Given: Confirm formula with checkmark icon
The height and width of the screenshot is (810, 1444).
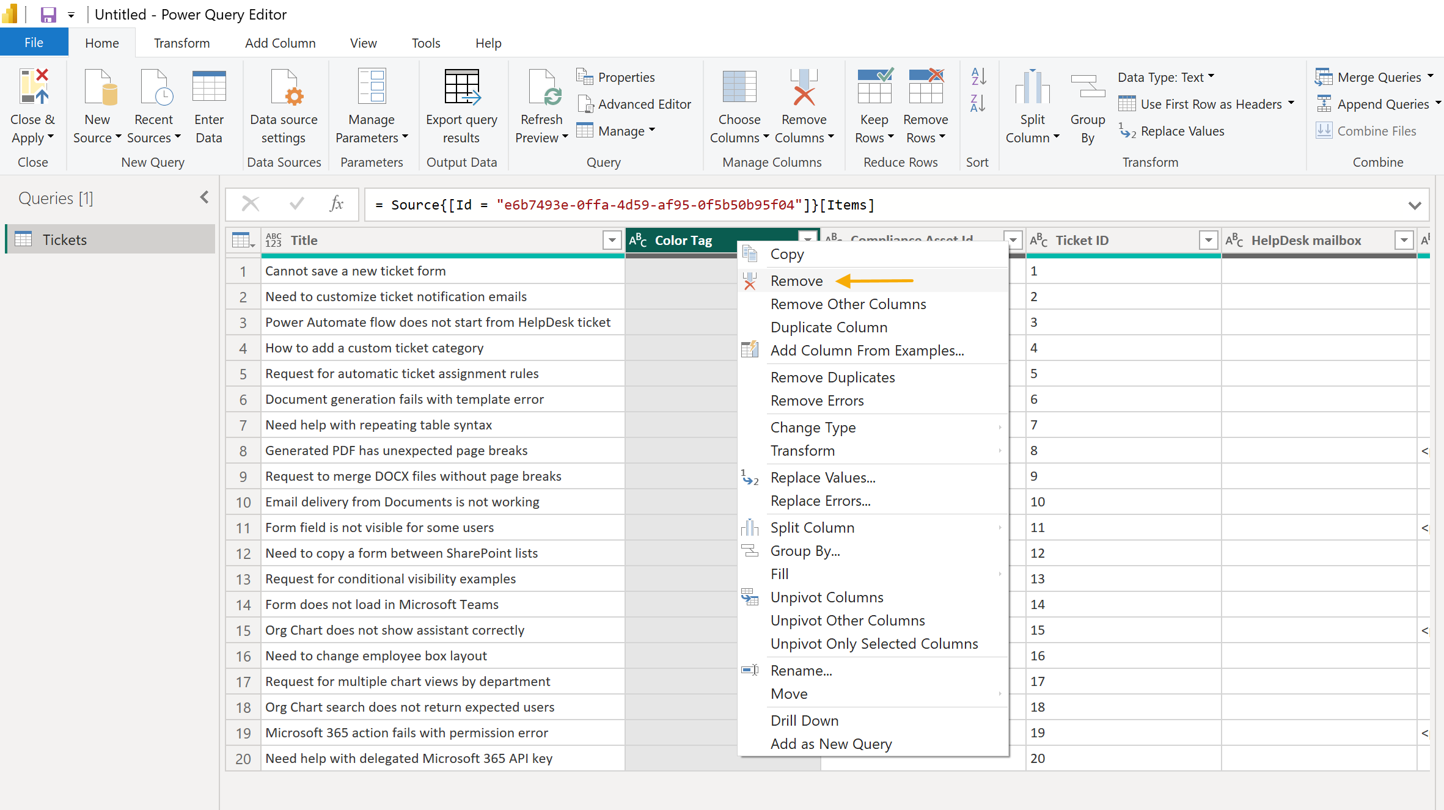Looking at the screenshot, I should click(x=297, y=203).
